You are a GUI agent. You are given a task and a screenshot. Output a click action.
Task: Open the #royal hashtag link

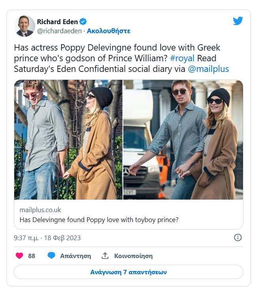point(182,58)
